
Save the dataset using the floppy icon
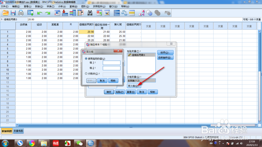coord(13,13)
